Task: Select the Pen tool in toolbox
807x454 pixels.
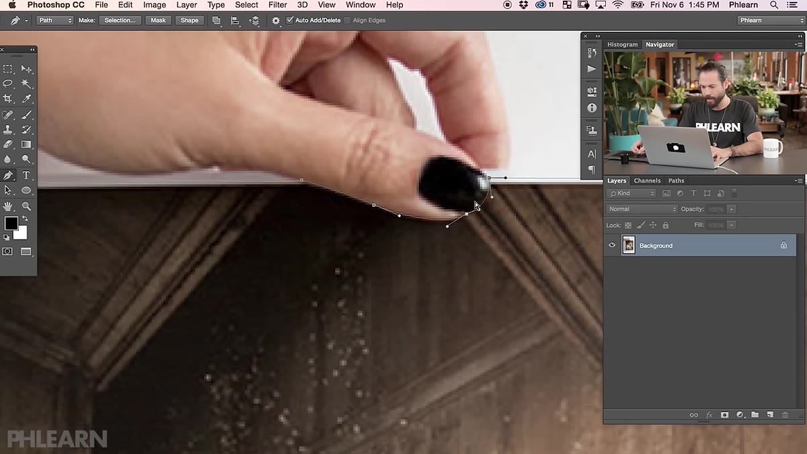Action: 8,175
